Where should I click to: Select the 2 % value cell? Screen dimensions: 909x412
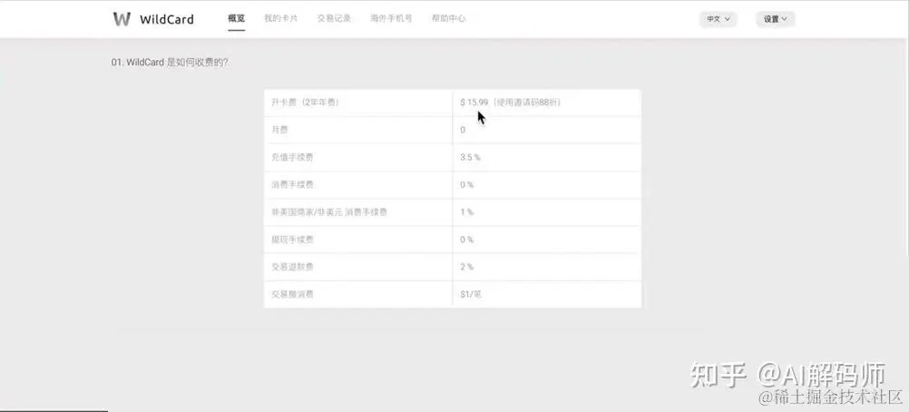coord(547,267)
